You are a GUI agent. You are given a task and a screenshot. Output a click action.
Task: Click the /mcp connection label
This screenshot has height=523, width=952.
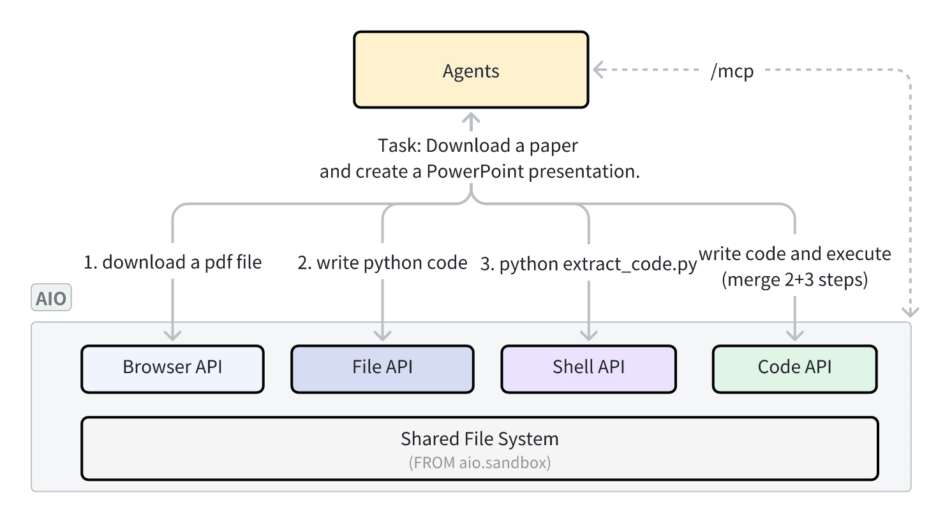click(x=732, y=71)
